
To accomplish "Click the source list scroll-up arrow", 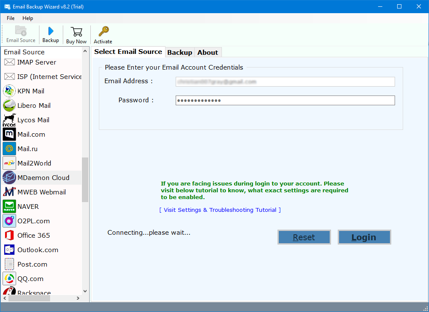I will point(85,51).
